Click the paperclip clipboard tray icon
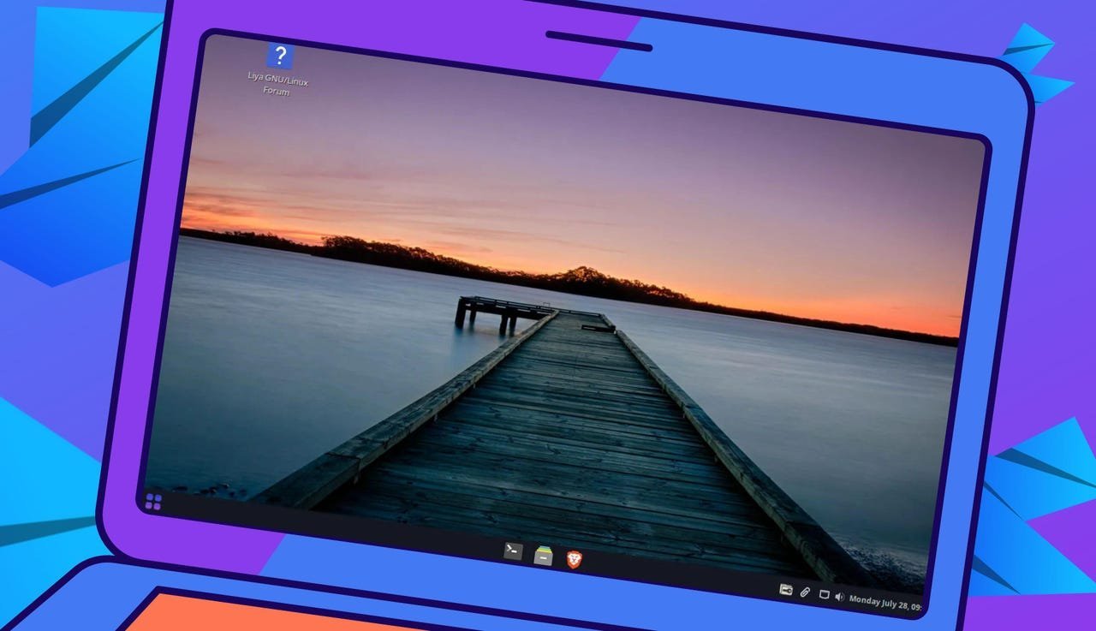Viewport: 1096px width, 631px height. point(805,592)
